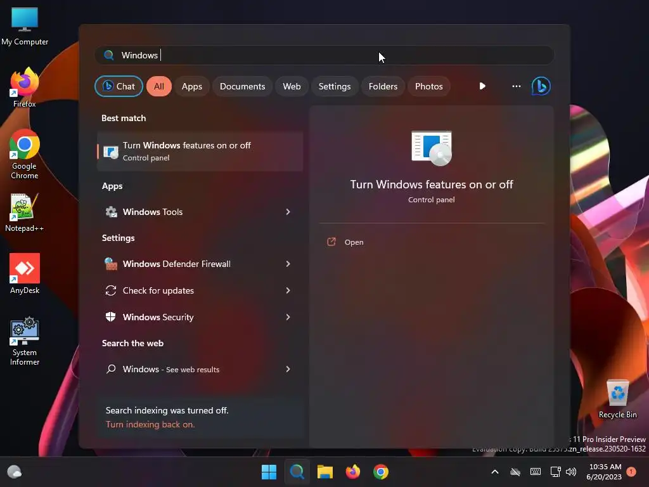Click the volume speaker tray icon
Image resolution: width=649 pixels, height=487 pixels.
tap(571, 472)
